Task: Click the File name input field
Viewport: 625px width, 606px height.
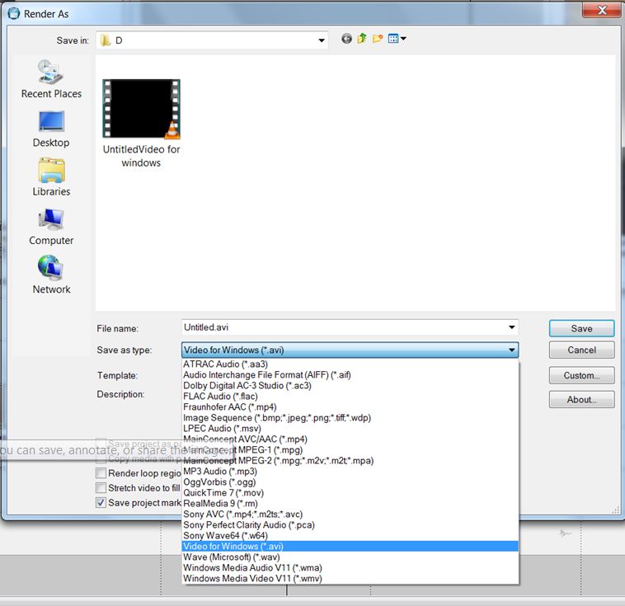Action: 344,327
